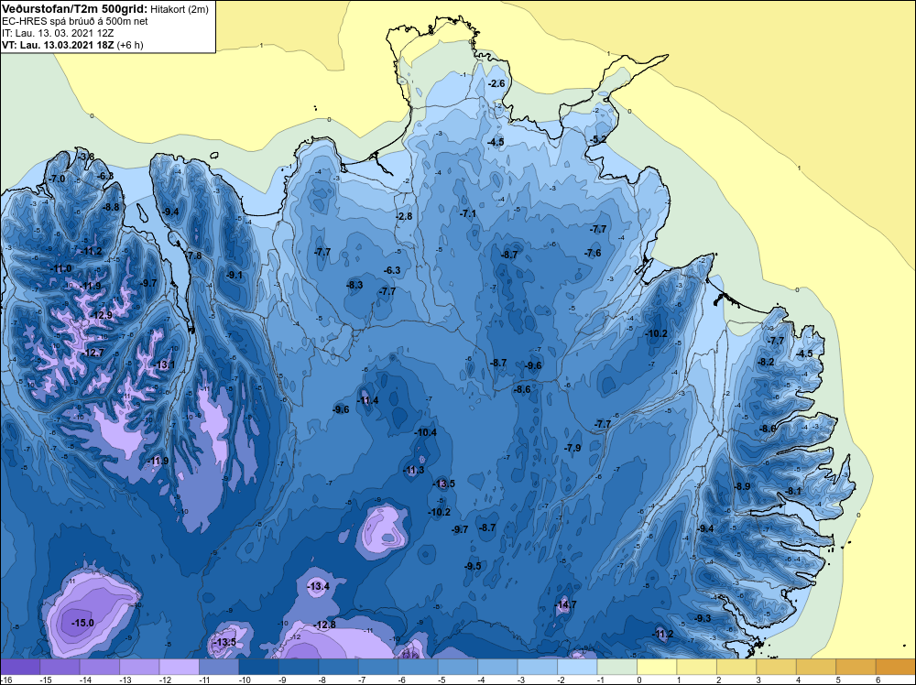
Task: Click the -11.0 temperature label
Action: click(60, 268)
